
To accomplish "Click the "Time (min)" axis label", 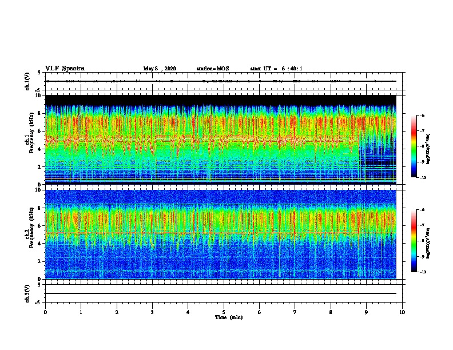I will pos(229,317).
